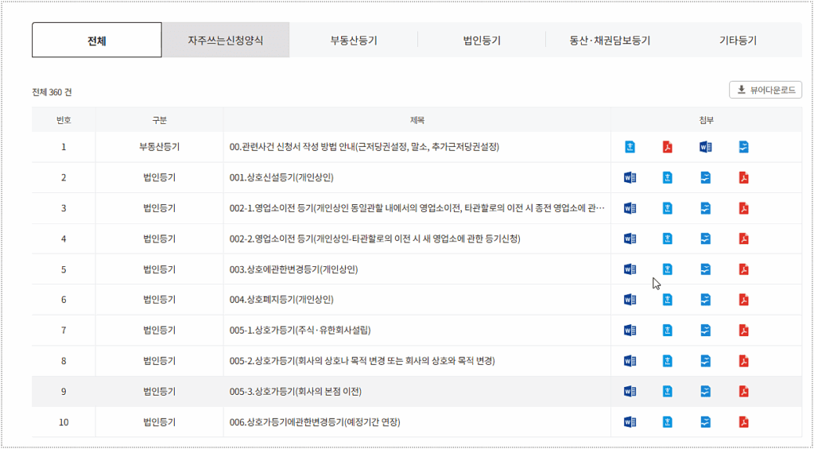Open PDF attachment of 002-1.영업소이전 등기

744,209
